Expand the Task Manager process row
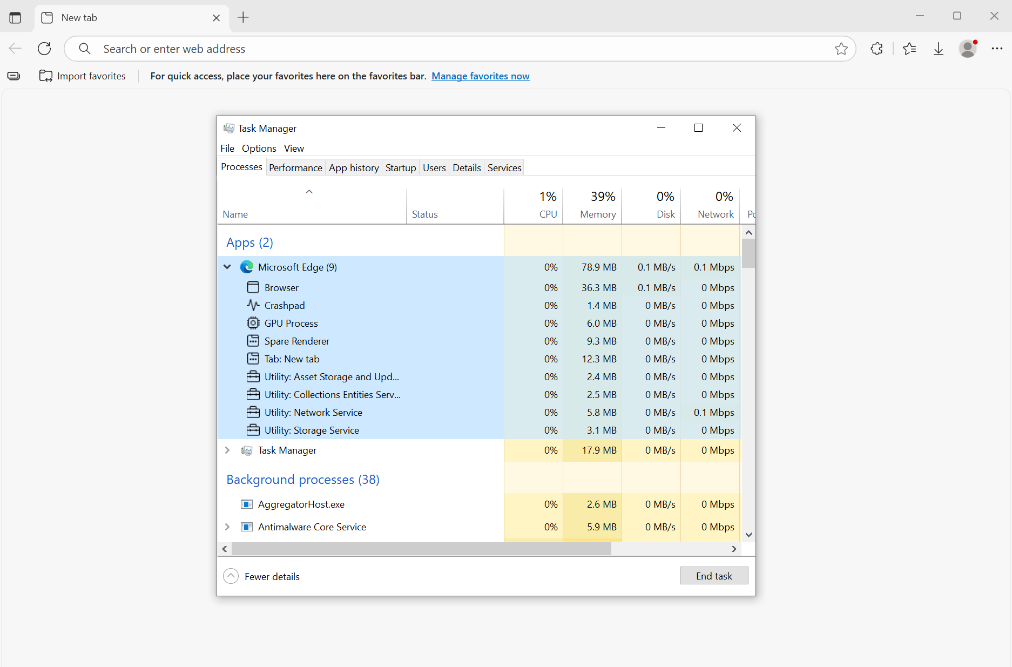Image resolution: width=1012 pixels, height=667 pixels. click(227, 450)
